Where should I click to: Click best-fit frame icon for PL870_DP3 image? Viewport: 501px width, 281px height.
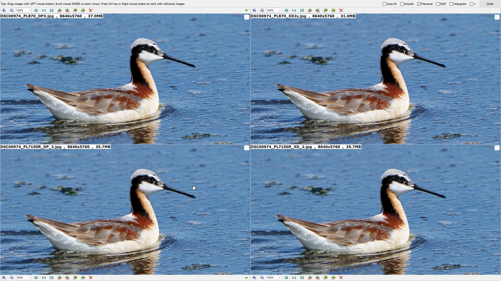(x=52, y=10)
